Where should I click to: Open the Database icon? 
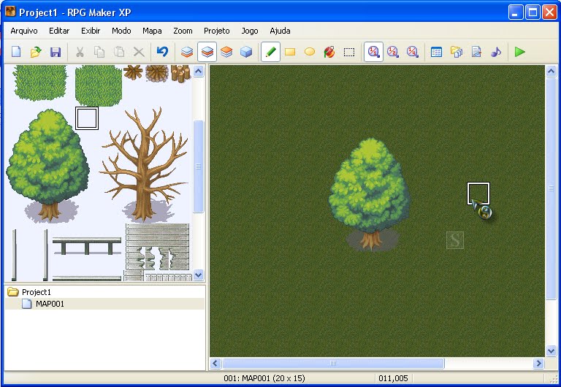pos(437,52)
